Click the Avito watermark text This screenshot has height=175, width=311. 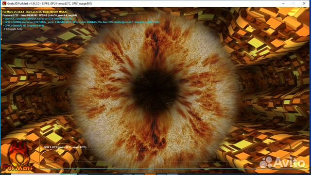click(x=289, y=162)
